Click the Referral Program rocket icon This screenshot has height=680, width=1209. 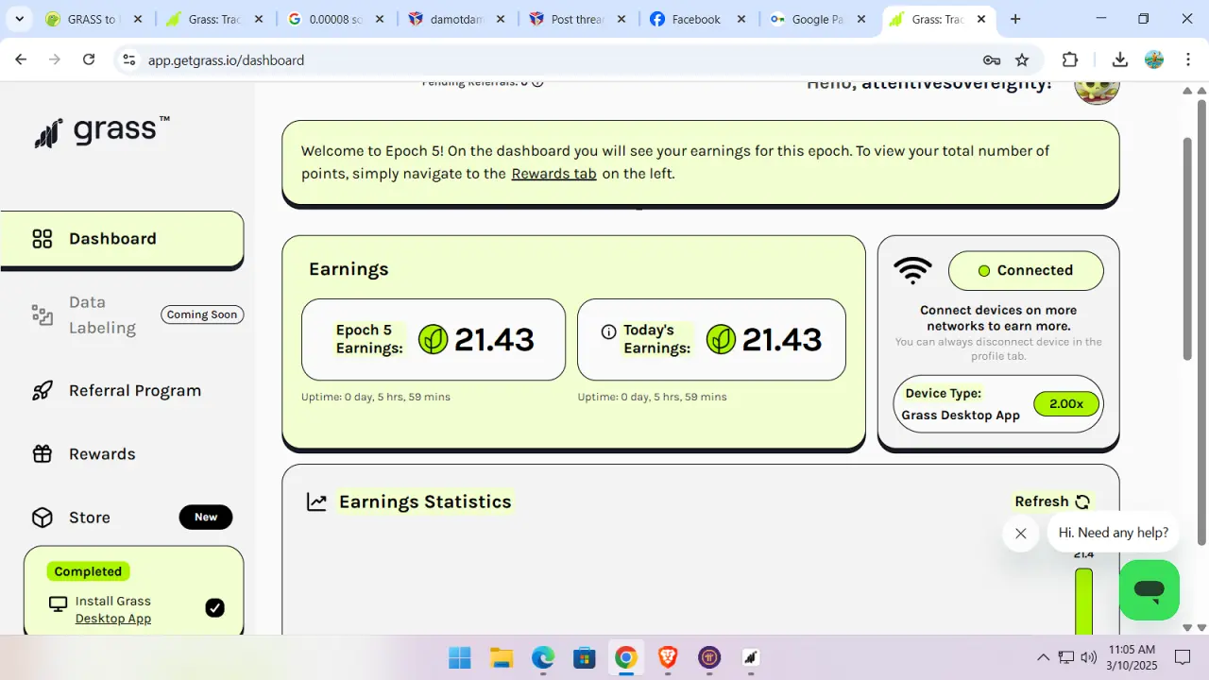(x=43, y=391)
